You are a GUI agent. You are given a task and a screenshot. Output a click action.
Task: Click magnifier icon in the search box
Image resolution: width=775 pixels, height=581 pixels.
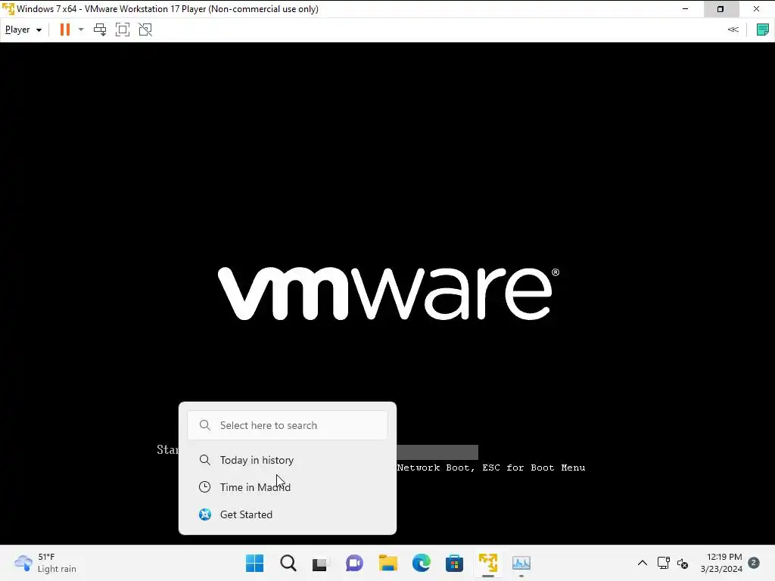point(204,425)
